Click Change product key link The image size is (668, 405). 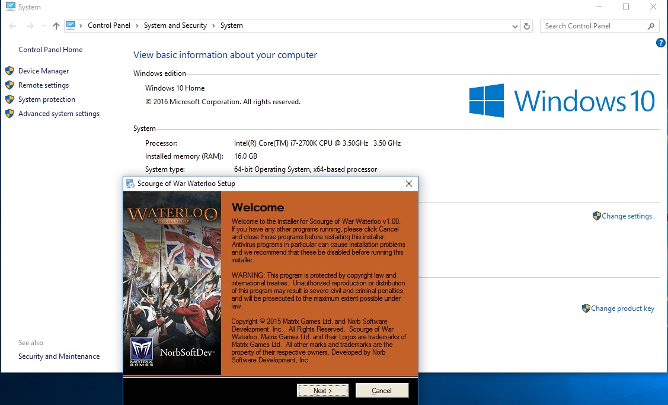click(622, 308)
